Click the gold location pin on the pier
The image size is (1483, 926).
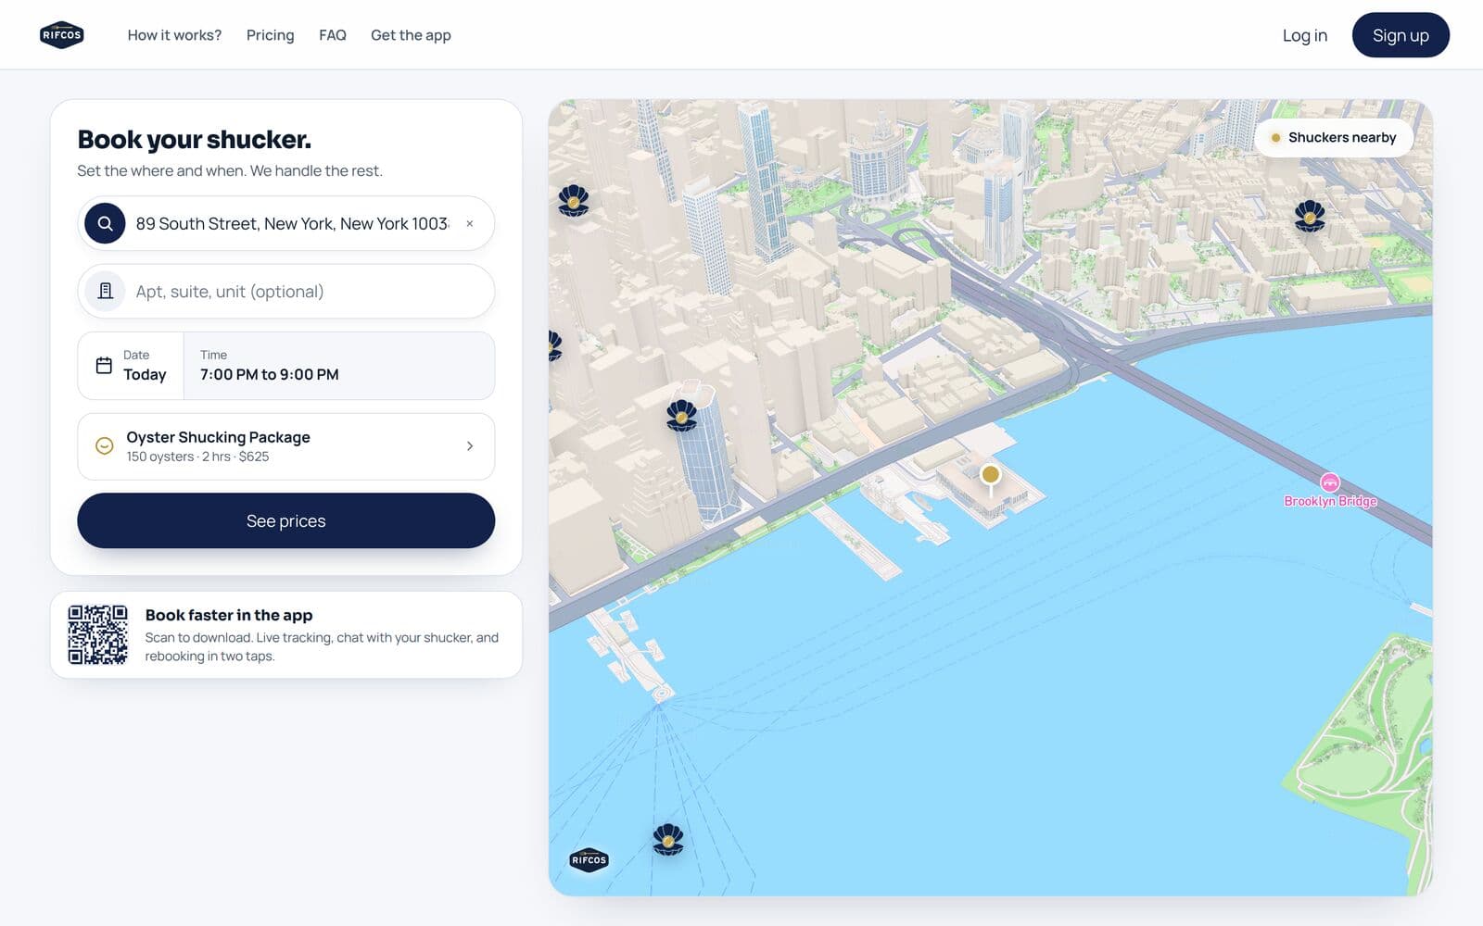point(990,477)
